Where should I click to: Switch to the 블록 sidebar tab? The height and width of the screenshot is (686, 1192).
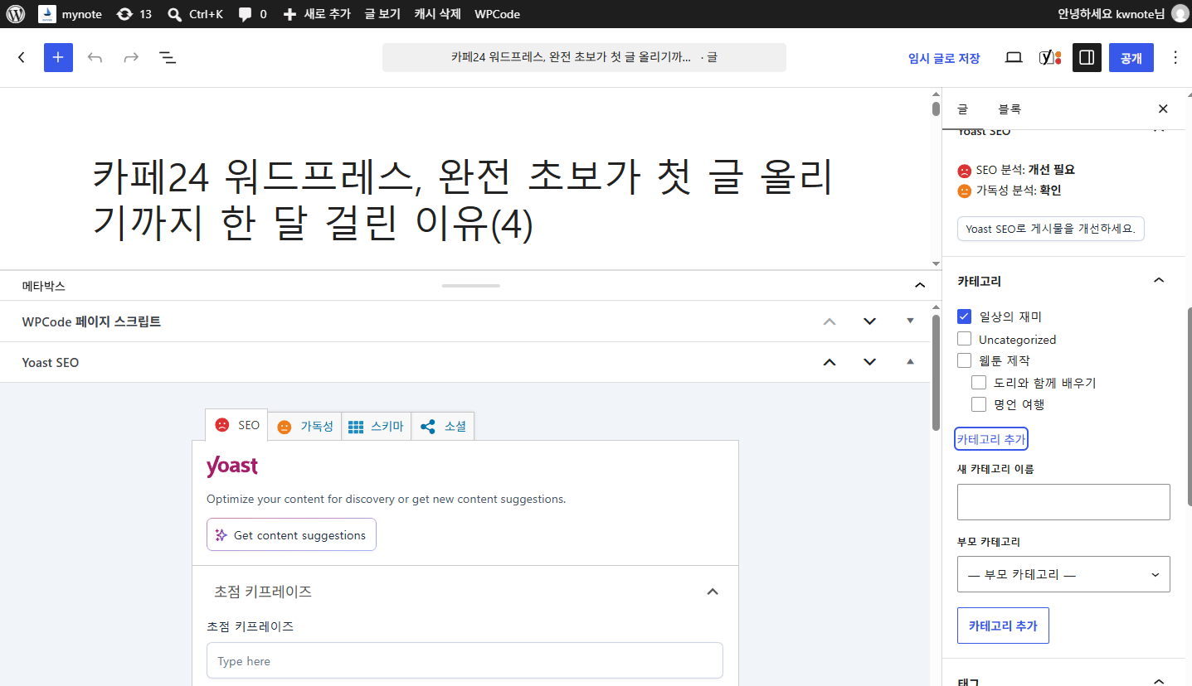coord(1010,109)
